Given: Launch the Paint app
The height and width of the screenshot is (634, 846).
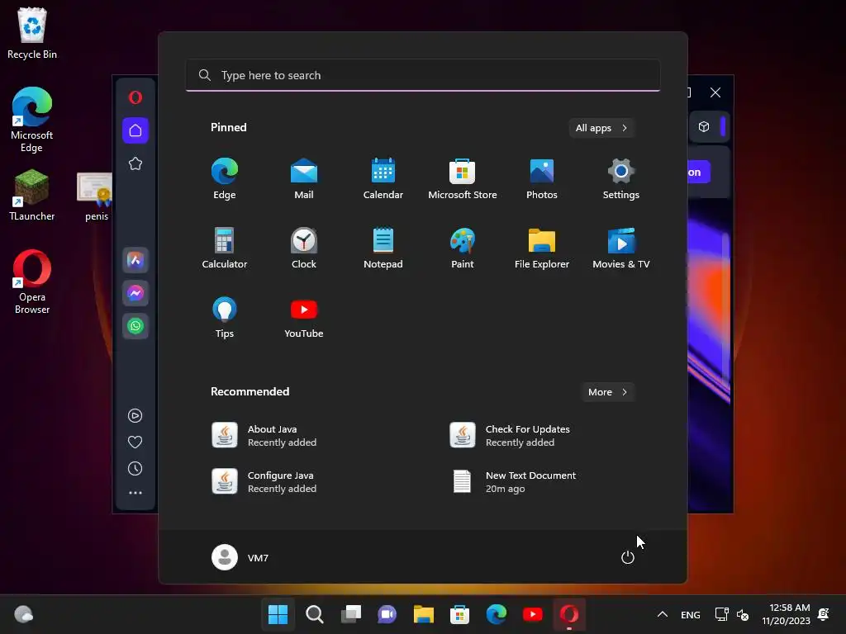Looking at the screenshot, I should point(463,248).
